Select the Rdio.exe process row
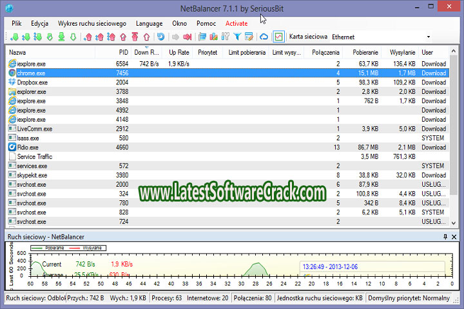Screen dimensions: 464x309 tap(228, 147)
